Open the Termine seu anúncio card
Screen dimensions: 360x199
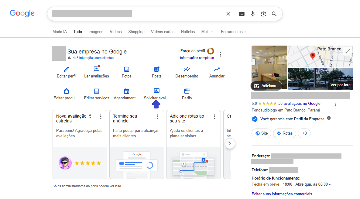tap(137, 144)
